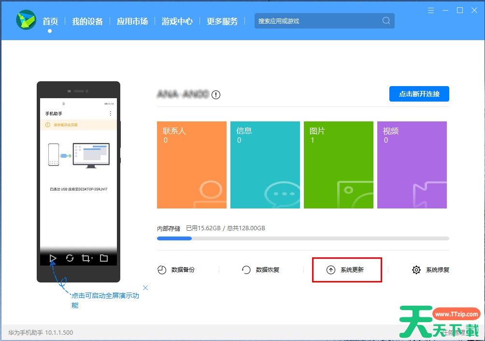Open the hamburger menu in title bar
Image resolution: width=485 pixels, height=341 pixels.
431,10
